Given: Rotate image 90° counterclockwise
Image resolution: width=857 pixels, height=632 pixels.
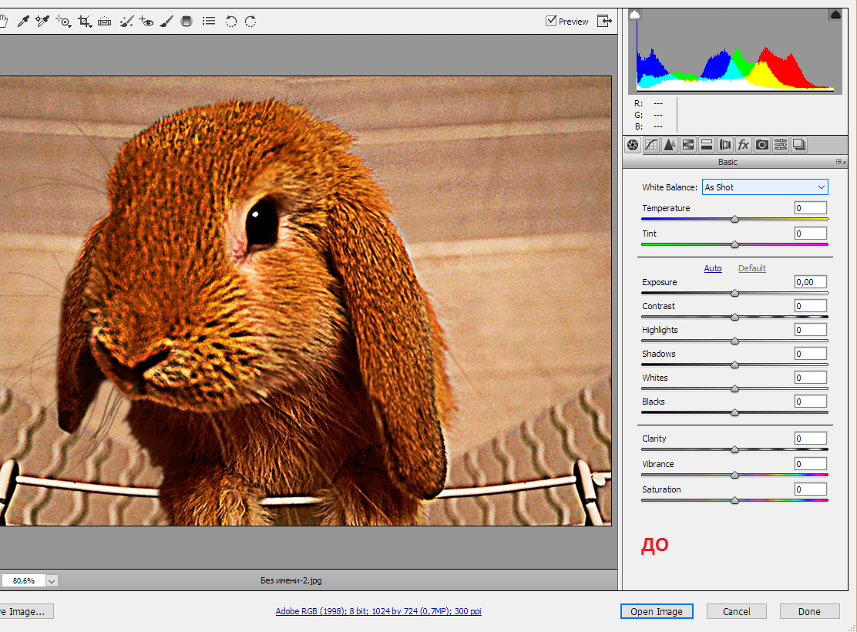Looking at the screenshot, I should click(x=230, y=22).
